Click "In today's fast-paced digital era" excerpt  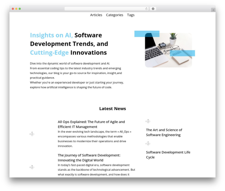[x=96, y=170]
